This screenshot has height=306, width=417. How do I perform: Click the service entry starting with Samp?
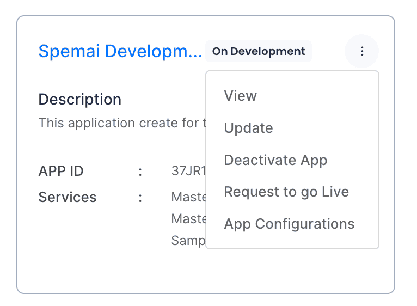[188, 240]
